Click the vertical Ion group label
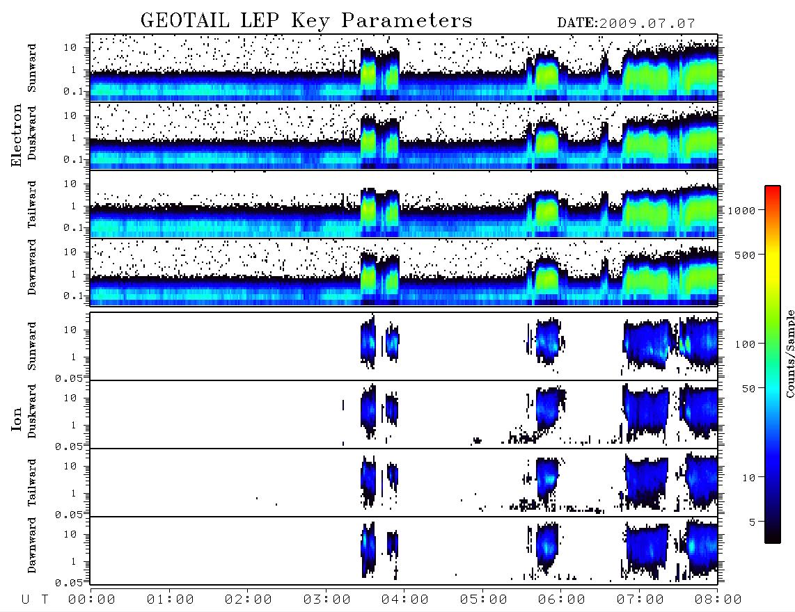Screen dimensions: 795x612 pos(17,419)
